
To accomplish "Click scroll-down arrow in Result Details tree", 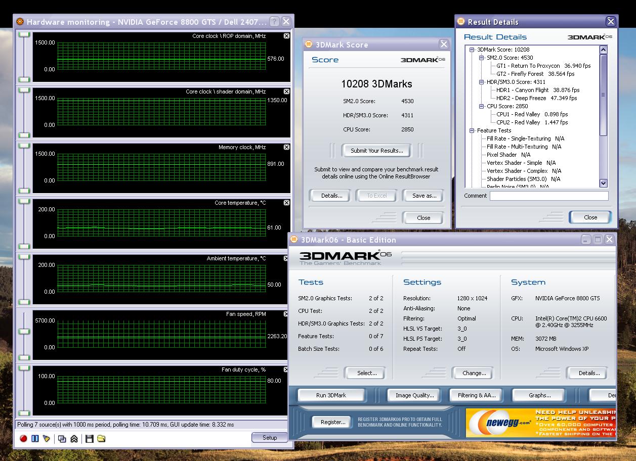I will click(603, 183).
